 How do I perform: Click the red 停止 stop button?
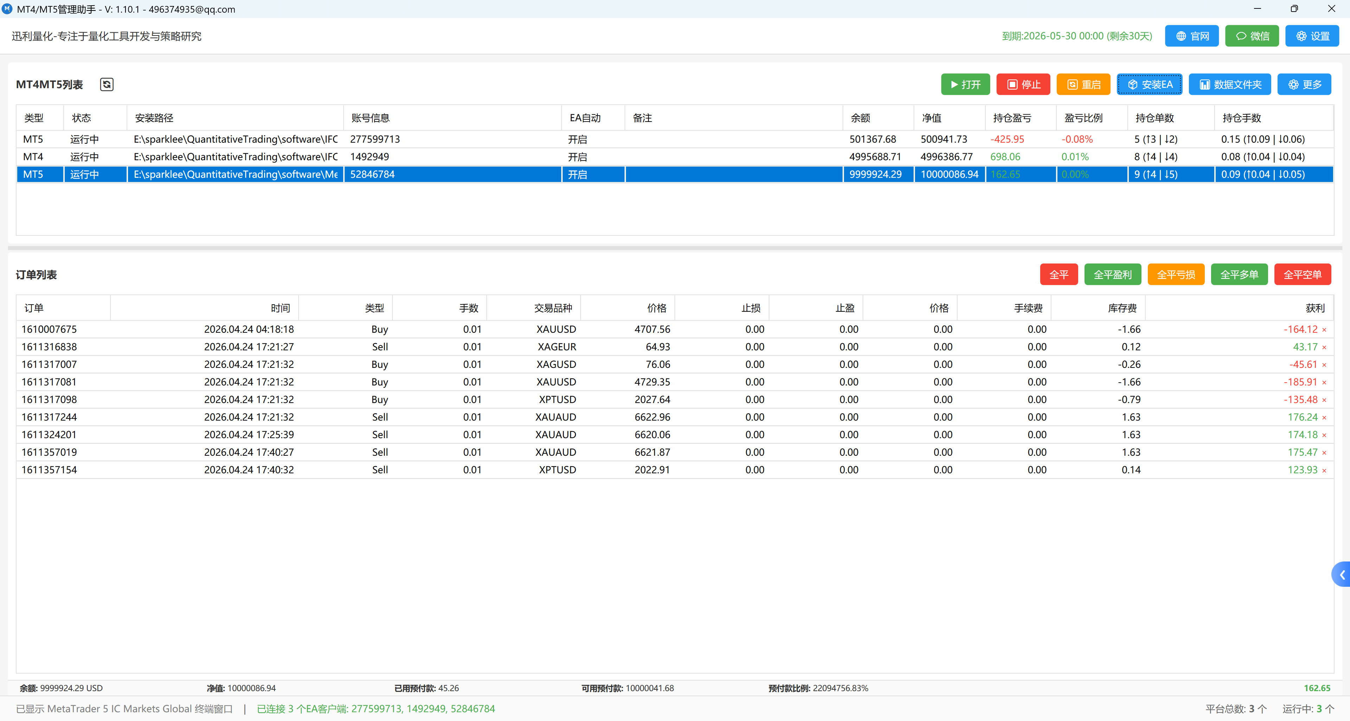(x=1023, y=84)
